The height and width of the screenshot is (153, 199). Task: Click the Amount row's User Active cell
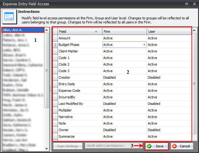click(x=168, y=38)
